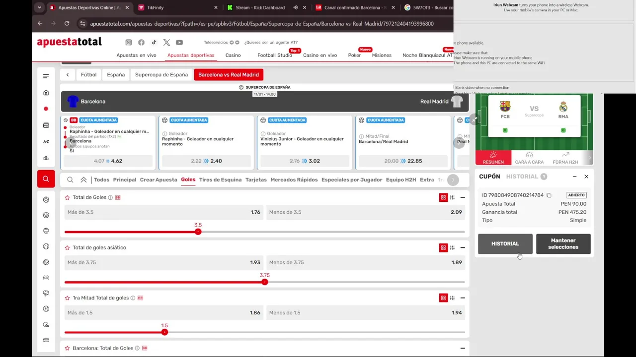This screenshot has height=357, width=636.
Task: Collapse the Total de goles asiático market
Action: click(463, 247)
